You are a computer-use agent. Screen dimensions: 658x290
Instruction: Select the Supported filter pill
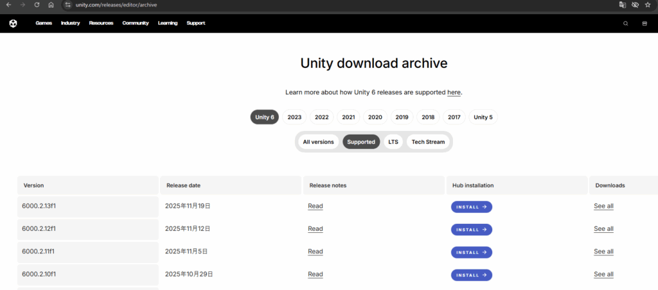(360, 142)
